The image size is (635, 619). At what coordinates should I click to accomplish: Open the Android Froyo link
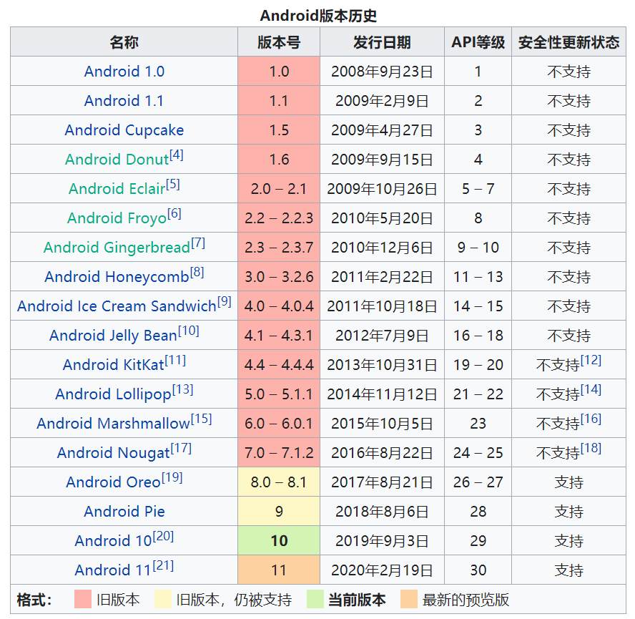[117, 218]
